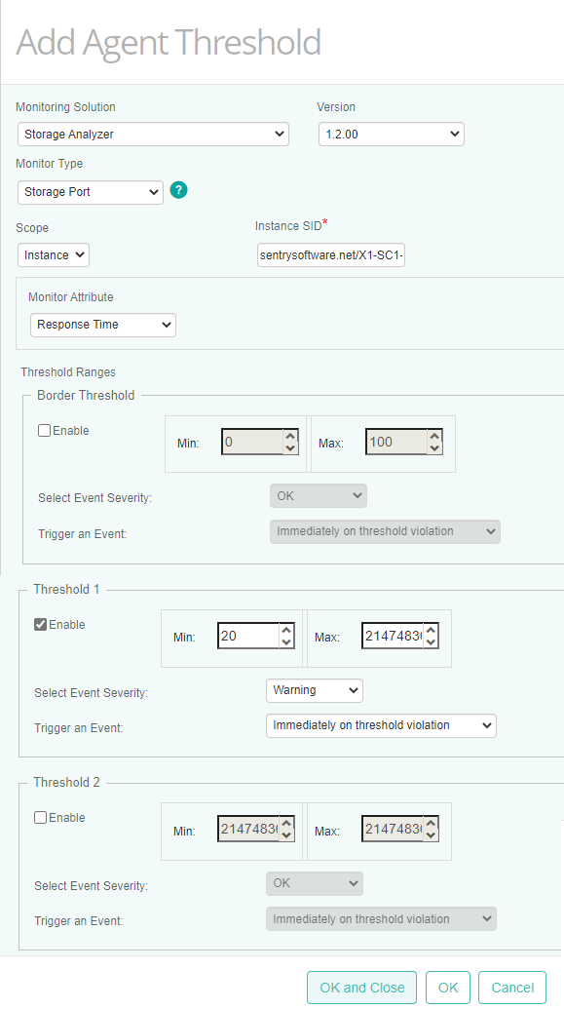This screenshot has width=564, height=1009.
Task: Decrease the Threshold 1 Max value
Action: (x=431, y=642)
